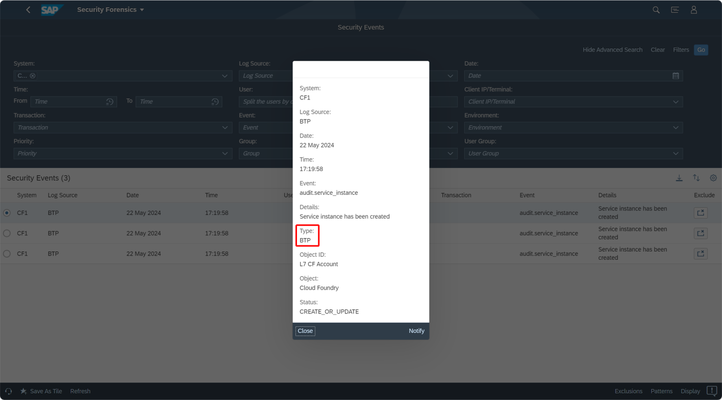Click Display in the footer bar
Image resolution: width=722 pixels, height=400 pixels.
click(690, 391)
